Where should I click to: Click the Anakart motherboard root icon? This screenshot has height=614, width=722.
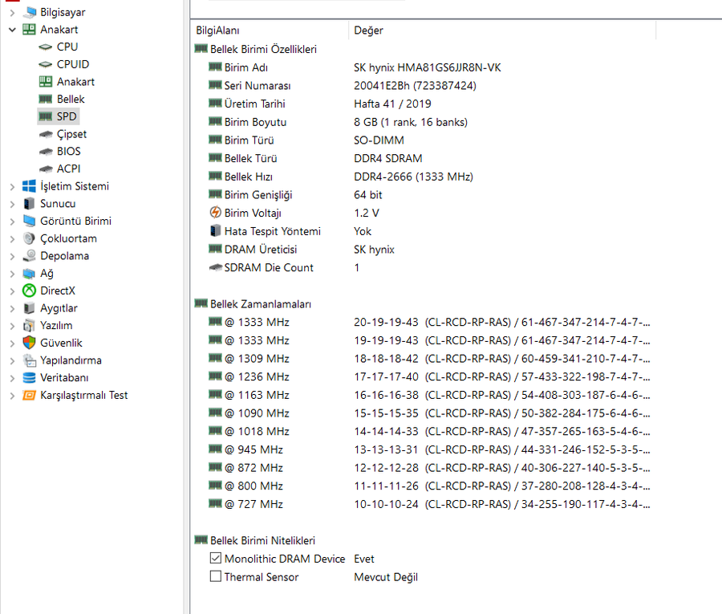click(x=29, y=30)
